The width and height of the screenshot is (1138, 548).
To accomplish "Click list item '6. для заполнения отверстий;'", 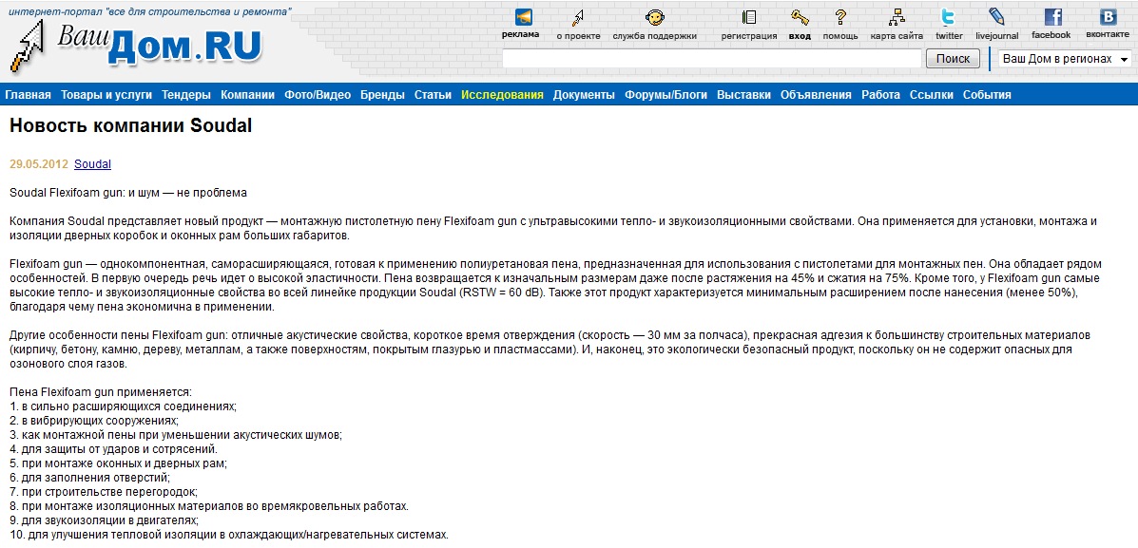I will (x=90, y=477).
